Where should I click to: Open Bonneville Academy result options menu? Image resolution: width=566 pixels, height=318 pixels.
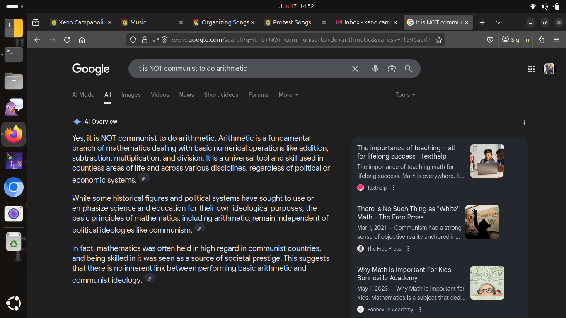tap(420, 309)
